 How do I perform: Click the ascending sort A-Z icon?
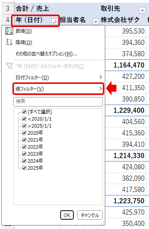(9, 31)
